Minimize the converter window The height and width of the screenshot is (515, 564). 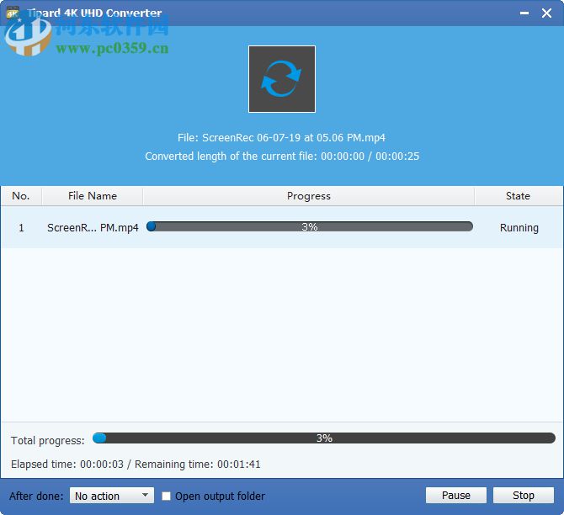[x=524, y=13]
